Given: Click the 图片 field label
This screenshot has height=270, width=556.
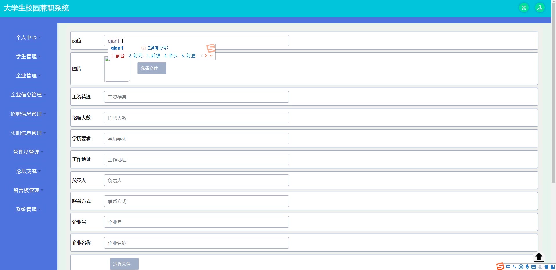Looking at the screenshot, I should pyautogui.click(x=77, y=69).
